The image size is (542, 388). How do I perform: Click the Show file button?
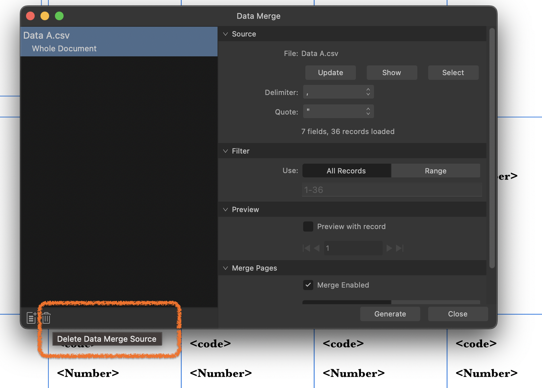[x=392, y=73]
